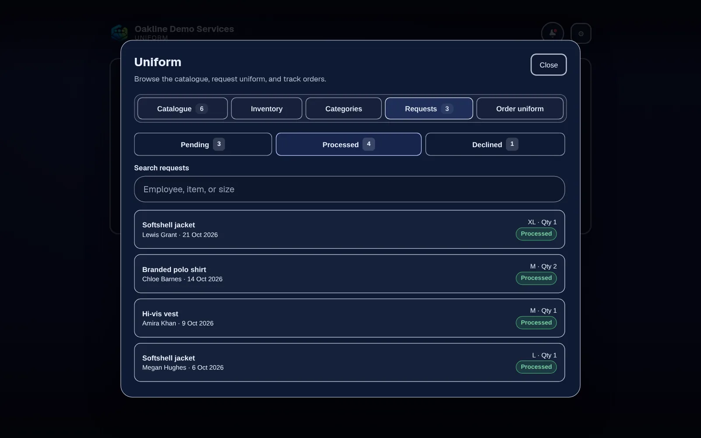The width and height of the screenshot is (701, 438).
Task: Select the Requests tab
Action: pos(429,109)
